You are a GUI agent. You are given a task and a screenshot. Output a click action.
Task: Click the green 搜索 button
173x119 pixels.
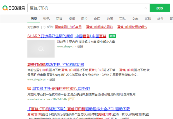coord(160,8)
